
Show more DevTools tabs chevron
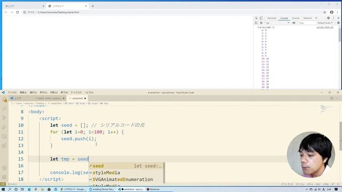point(316,18)
